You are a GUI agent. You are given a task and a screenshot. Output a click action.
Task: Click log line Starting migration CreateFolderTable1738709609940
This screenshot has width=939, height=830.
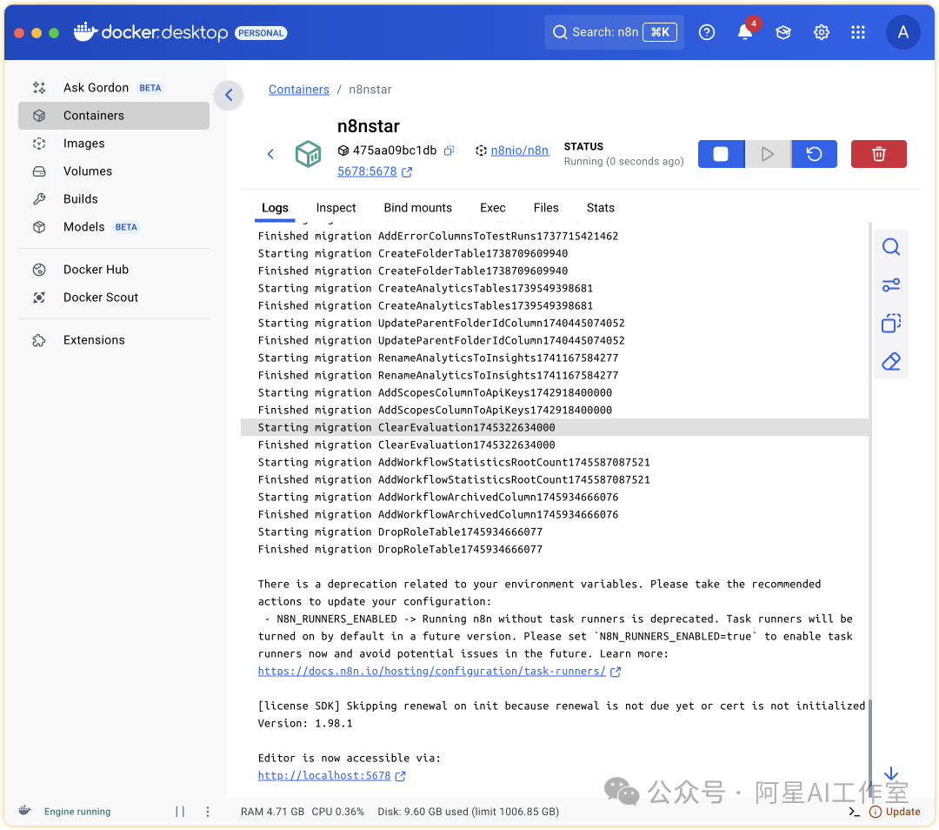coord(413,253)
